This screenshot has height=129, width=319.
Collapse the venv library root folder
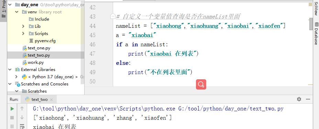point(16,12)
